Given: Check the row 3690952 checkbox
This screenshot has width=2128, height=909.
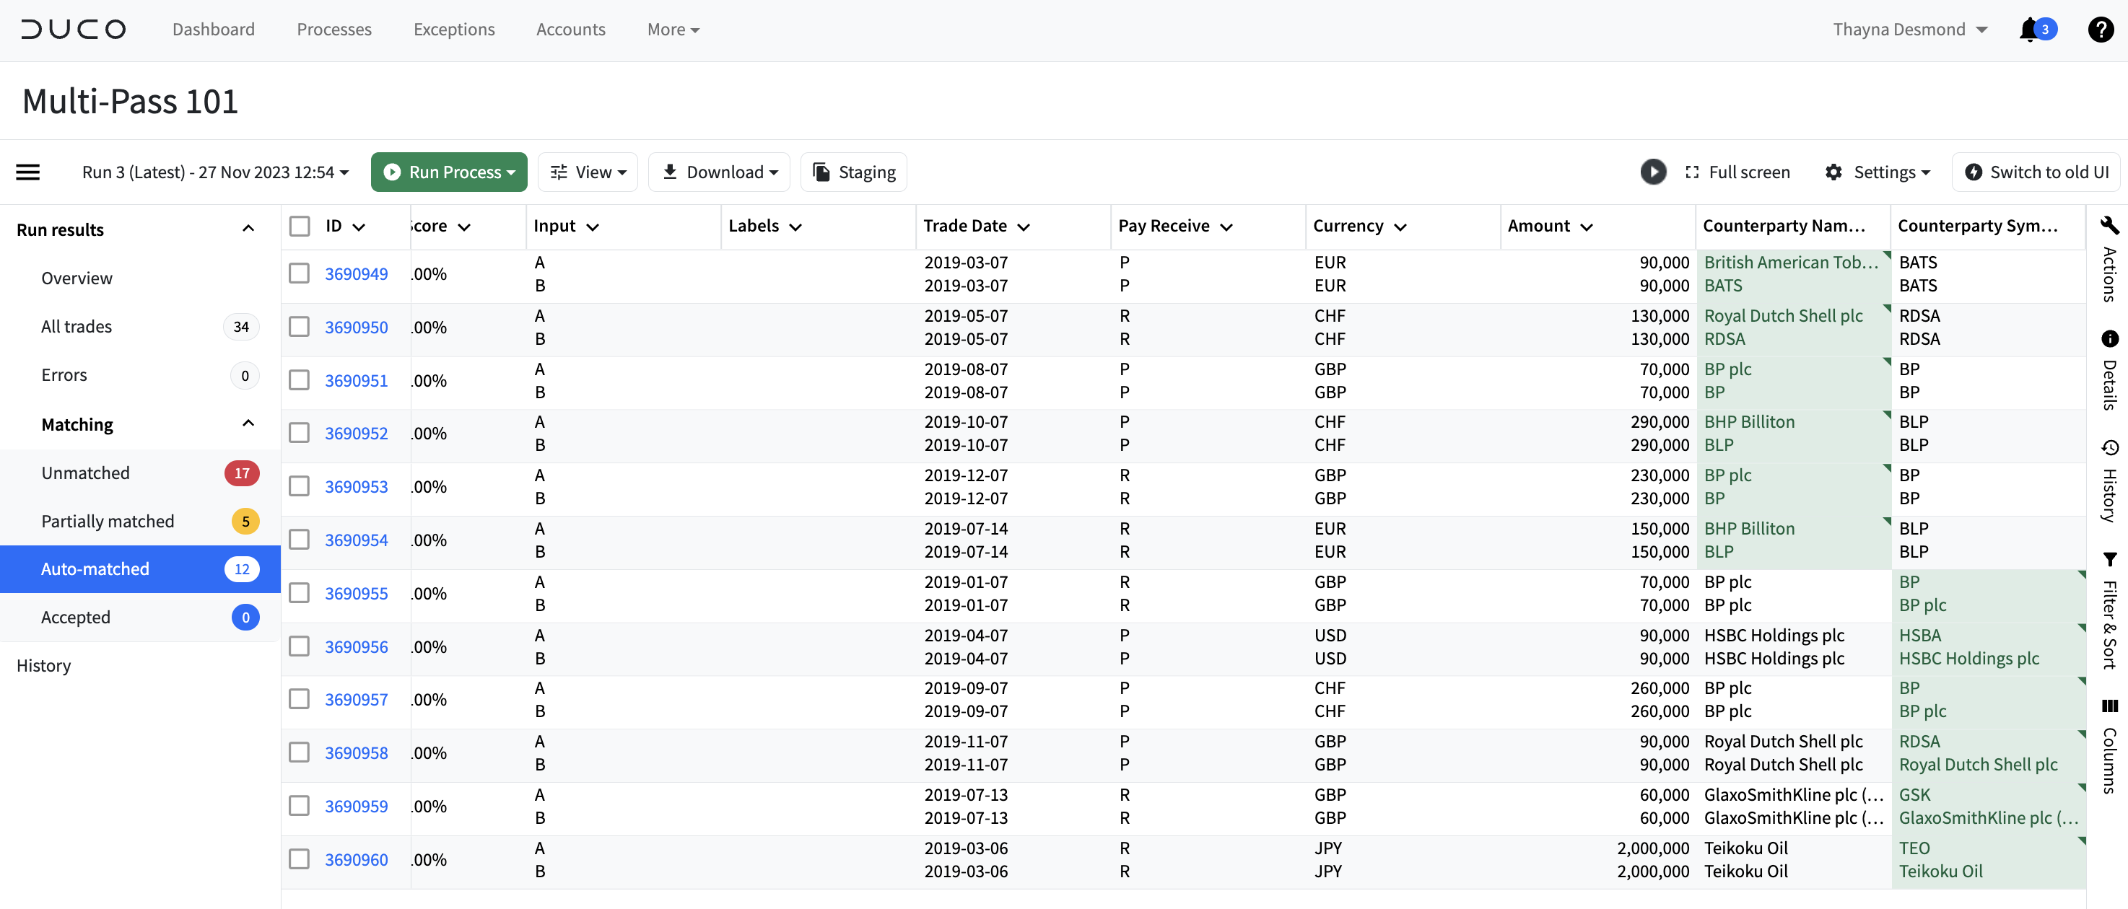Looking at the screenshot, I should (299, 434).
